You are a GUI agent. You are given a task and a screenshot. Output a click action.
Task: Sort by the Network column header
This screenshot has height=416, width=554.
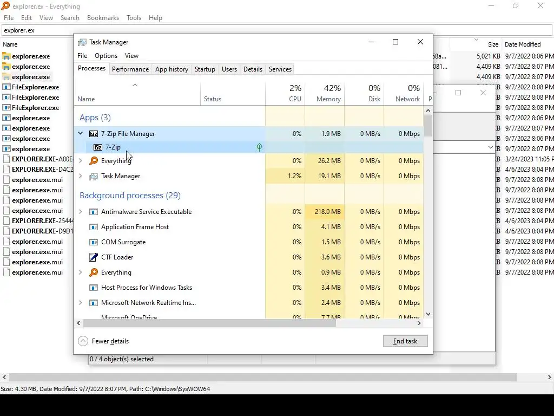click(404, 93)
